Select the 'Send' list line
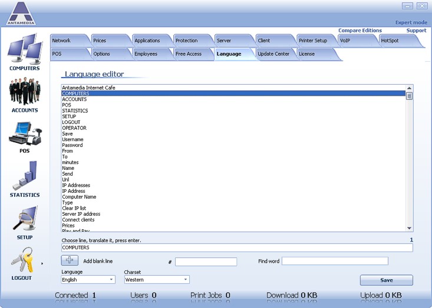Screen dimensions: 432x308 [x=233, y=174]
